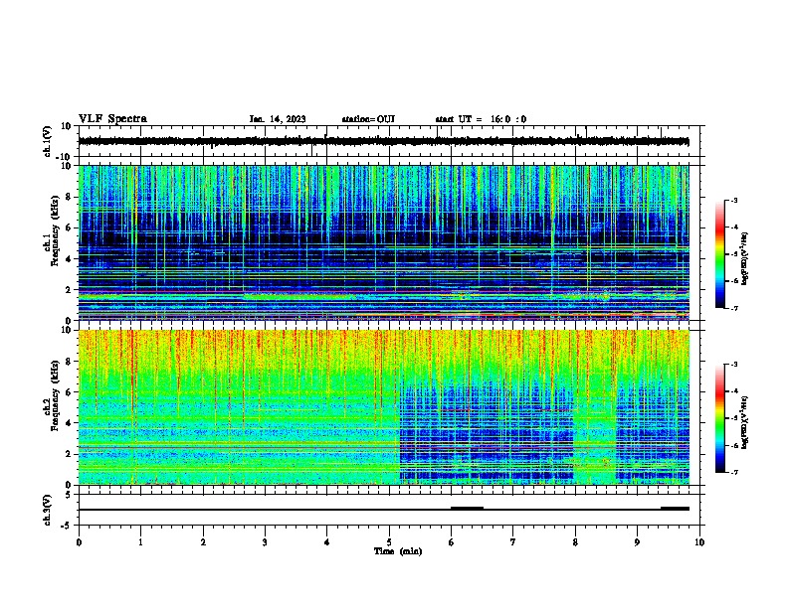Click the "Time (min)" axis title

pos(398,551)
